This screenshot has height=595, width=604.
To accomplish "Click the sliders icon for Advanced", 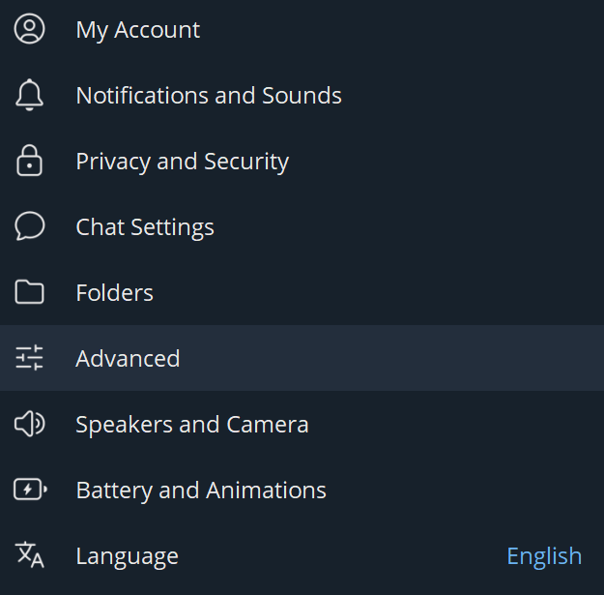I will coord(30,358).
